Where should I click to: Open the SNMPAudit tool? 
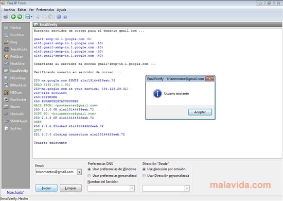point(16,121)
